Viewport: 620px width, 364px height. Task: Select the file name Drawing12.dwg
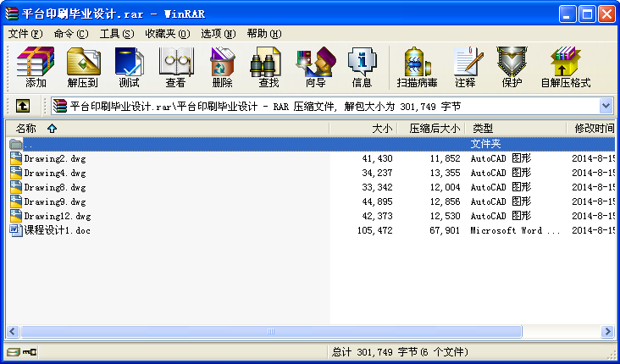click(58, 216)
